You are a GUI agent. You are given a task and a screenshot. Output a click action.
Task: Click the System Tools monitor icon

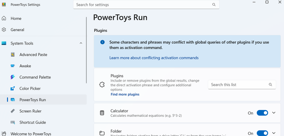click(4, 43)
